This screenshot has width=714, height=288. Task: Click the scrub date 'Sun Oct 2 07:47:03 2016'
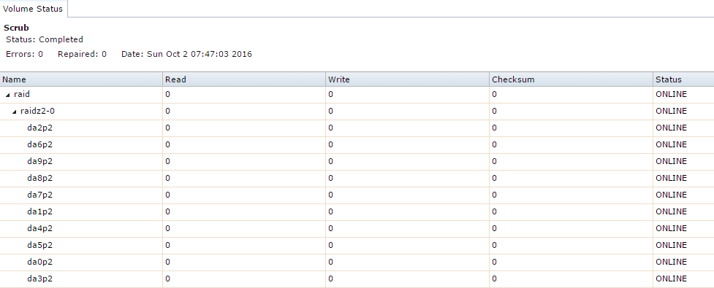(200, 55)
